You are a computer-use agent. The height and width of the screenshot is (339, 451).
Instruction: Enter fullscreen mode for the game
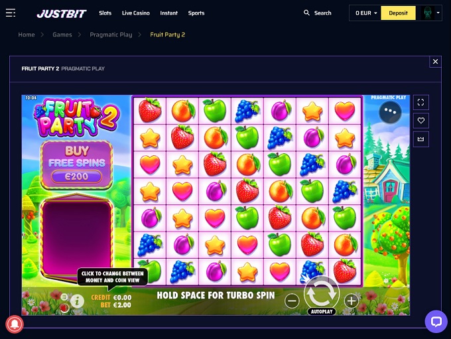tap(420, 102)
